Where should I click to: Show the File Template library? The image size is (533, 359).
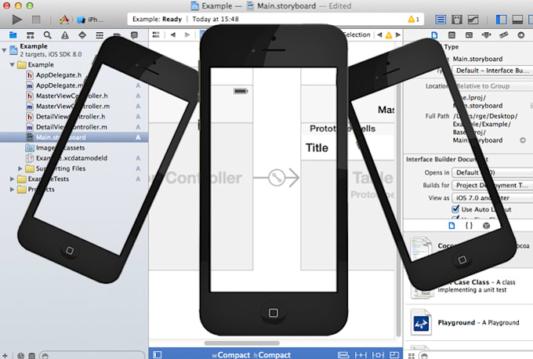(x=451, y=226)
